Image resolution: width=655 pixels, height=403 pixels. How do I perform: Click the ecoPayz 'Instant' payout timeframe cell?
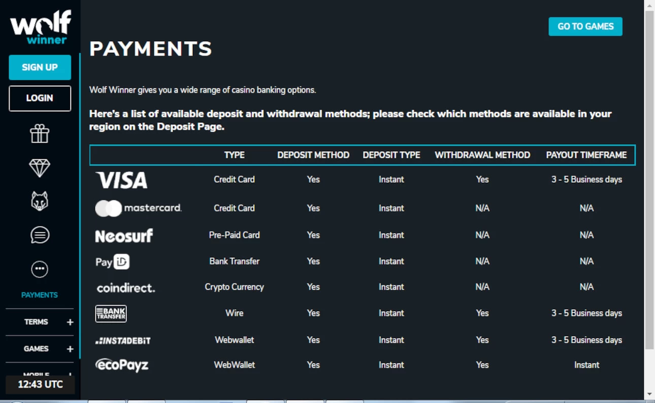pos(586,365)
